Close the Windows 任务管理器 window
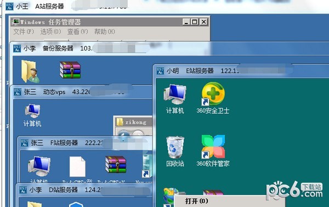Image resolution: width=329 pixels, height=207 pixels. coord(203,22)
